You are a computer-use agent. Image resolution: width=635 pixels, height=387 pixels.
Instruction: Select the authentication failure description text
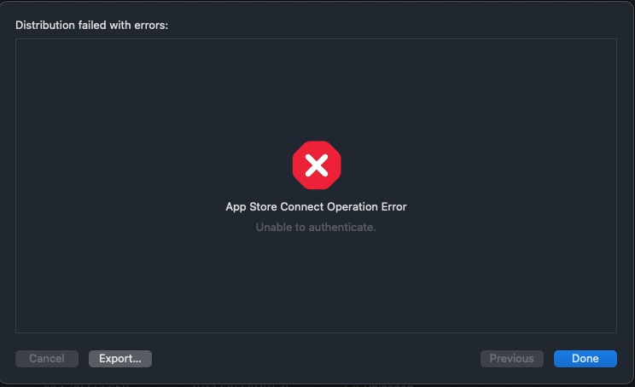[316, 228]
